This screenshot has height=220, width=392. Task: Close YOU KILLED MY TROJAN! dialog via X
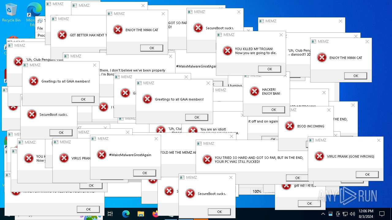click(281, 35)
